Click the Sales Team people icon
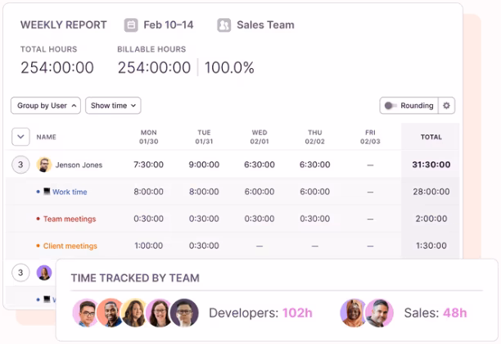Image resolution: width=501 pixels, height=344 pixels. tap(224, 25)
